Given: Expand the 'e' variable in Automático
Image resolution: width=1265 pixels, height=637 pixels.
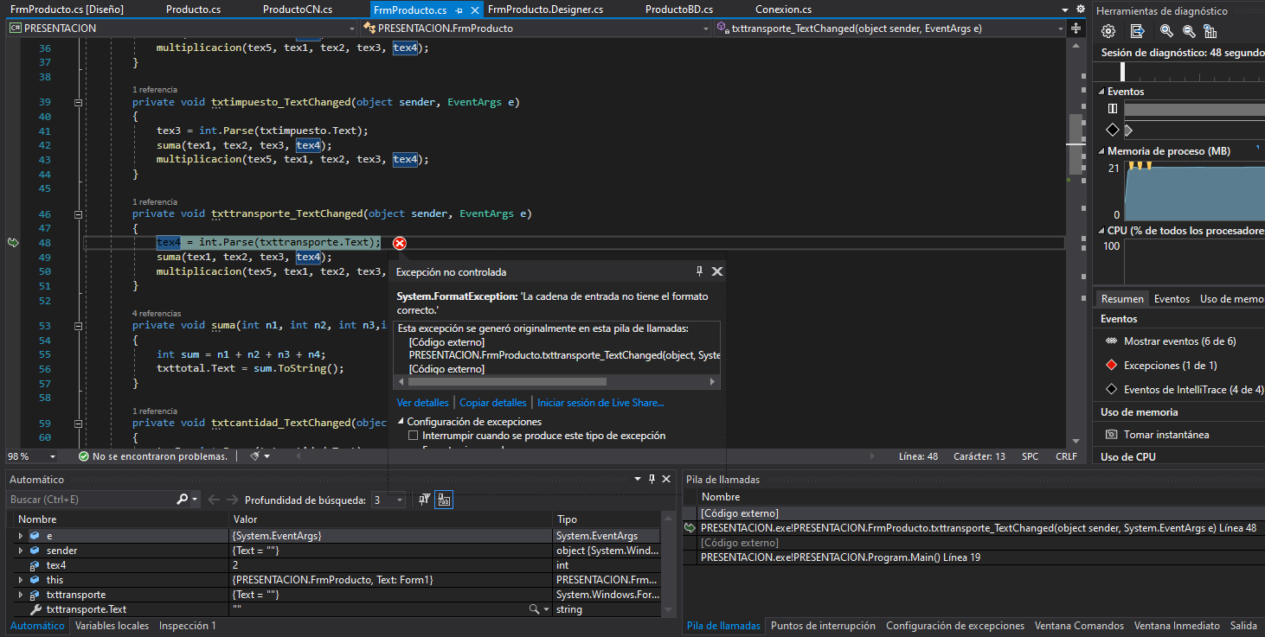Looking at the screenshot, I should tap(21, 536).
